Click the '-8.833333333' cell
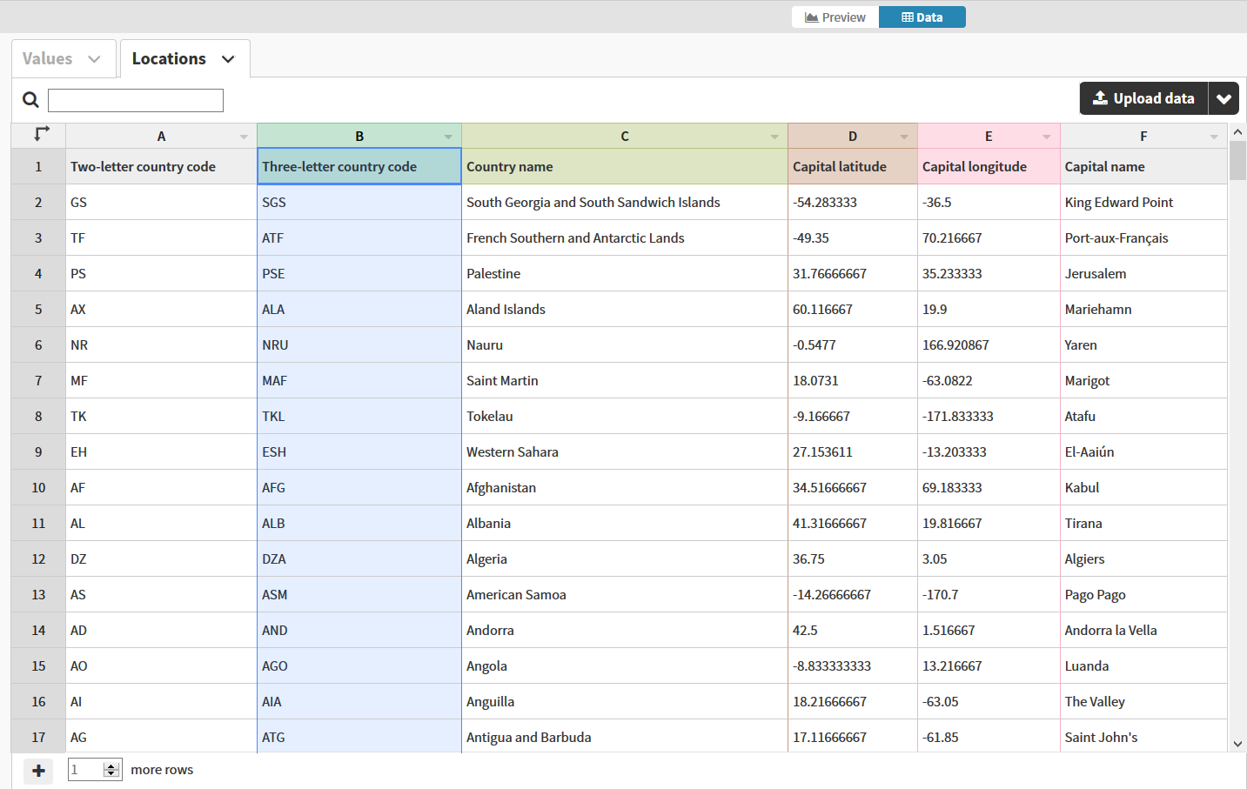Image resolution: width=1247 pixels, height=789 pixels. tap(853, 665)
